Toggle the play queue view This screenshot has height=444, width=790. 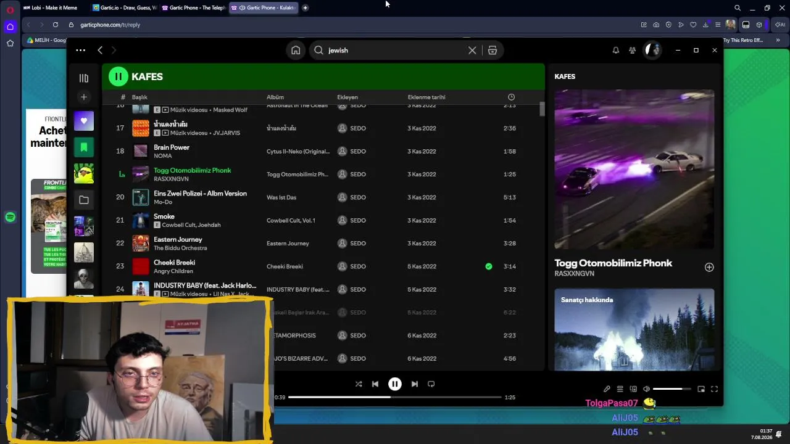point(620,389)
